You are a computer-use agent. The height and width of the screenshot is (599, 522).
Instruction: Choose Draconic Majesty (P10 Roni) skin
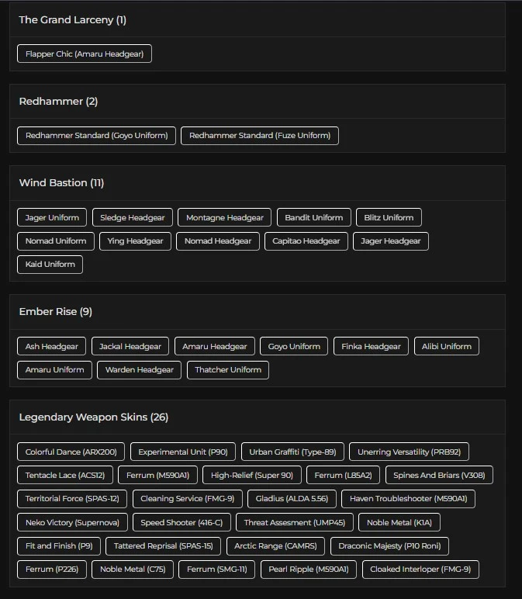click(x=389, y=545)
